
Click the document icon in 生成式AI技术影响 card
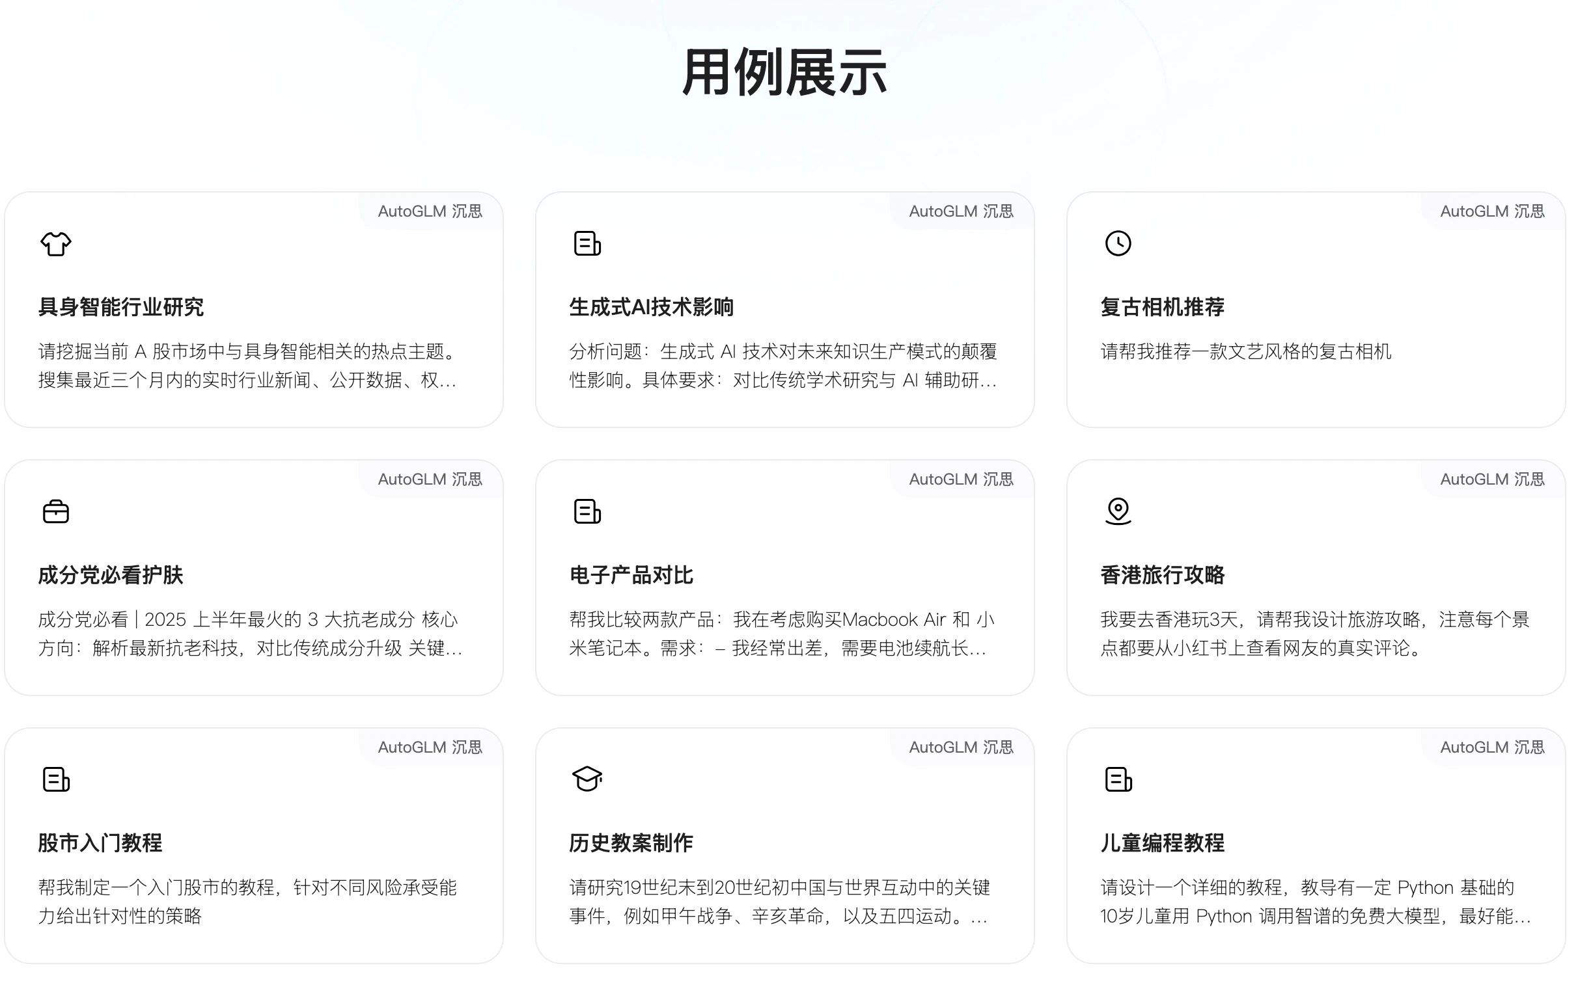coord(587,243)
